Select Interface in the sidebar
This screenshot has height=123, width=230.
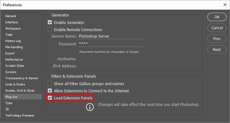coord(11,22)
